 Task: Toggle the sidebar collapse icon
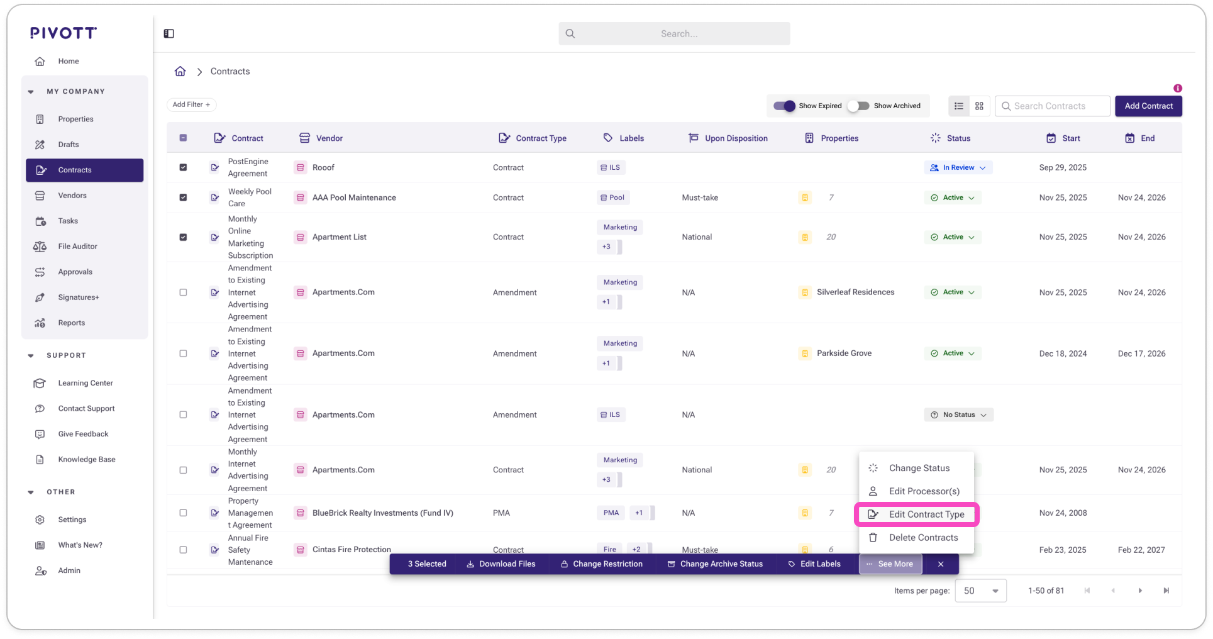pyautogui.click(x=169, y=33)
